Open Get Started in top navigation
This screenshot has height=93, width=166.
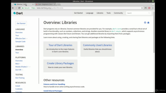point(78,13)
